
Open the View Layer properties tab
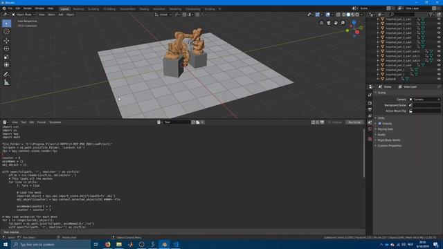370,116
